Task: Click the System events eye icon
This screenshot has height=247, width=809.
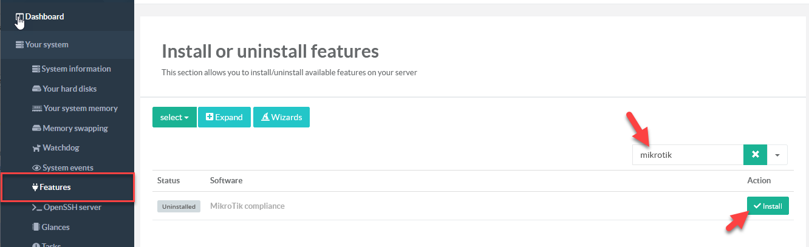Action: pyautogui.click(x=36, y=168)
